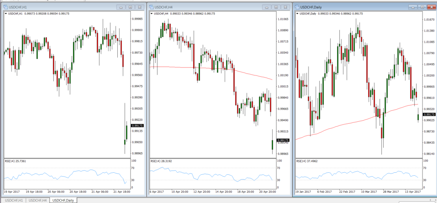Click the chart icon in USDCHF,H1 title bar
This screenshot has width=437, height=203.
tap(5, 7)
